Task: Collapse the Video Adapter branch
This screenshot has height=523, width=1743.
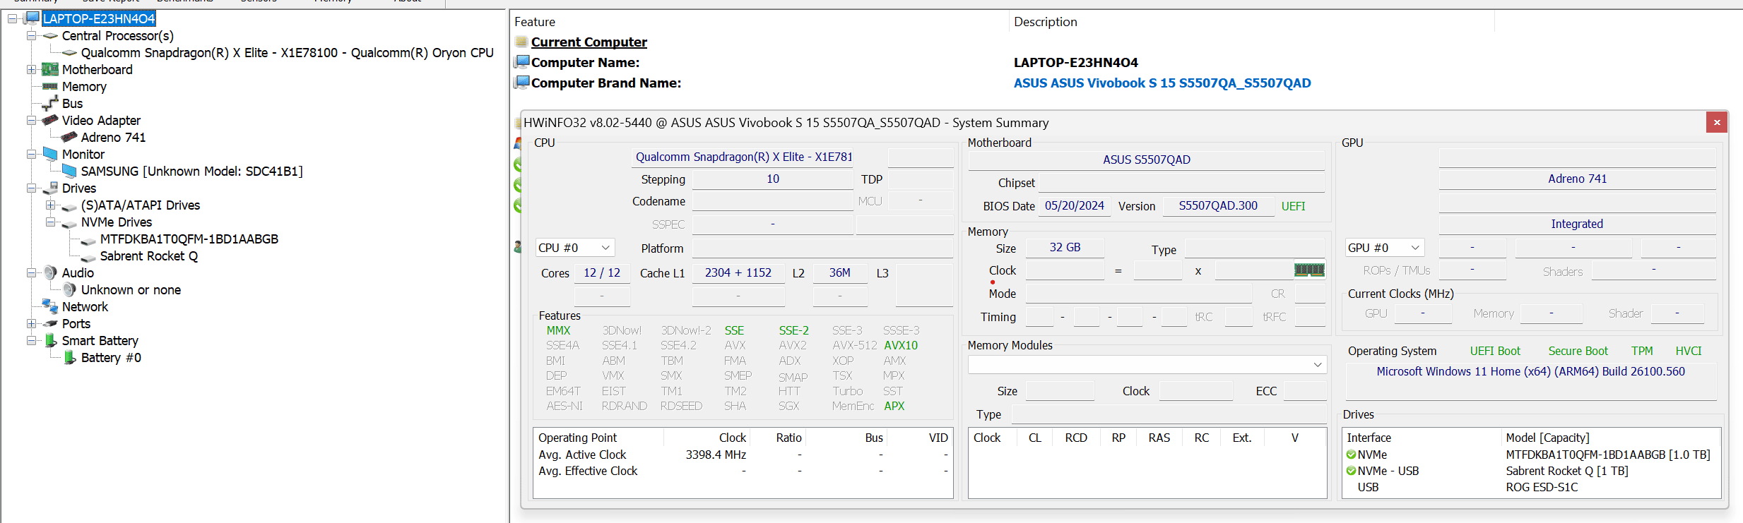Action: coord(31,120)
